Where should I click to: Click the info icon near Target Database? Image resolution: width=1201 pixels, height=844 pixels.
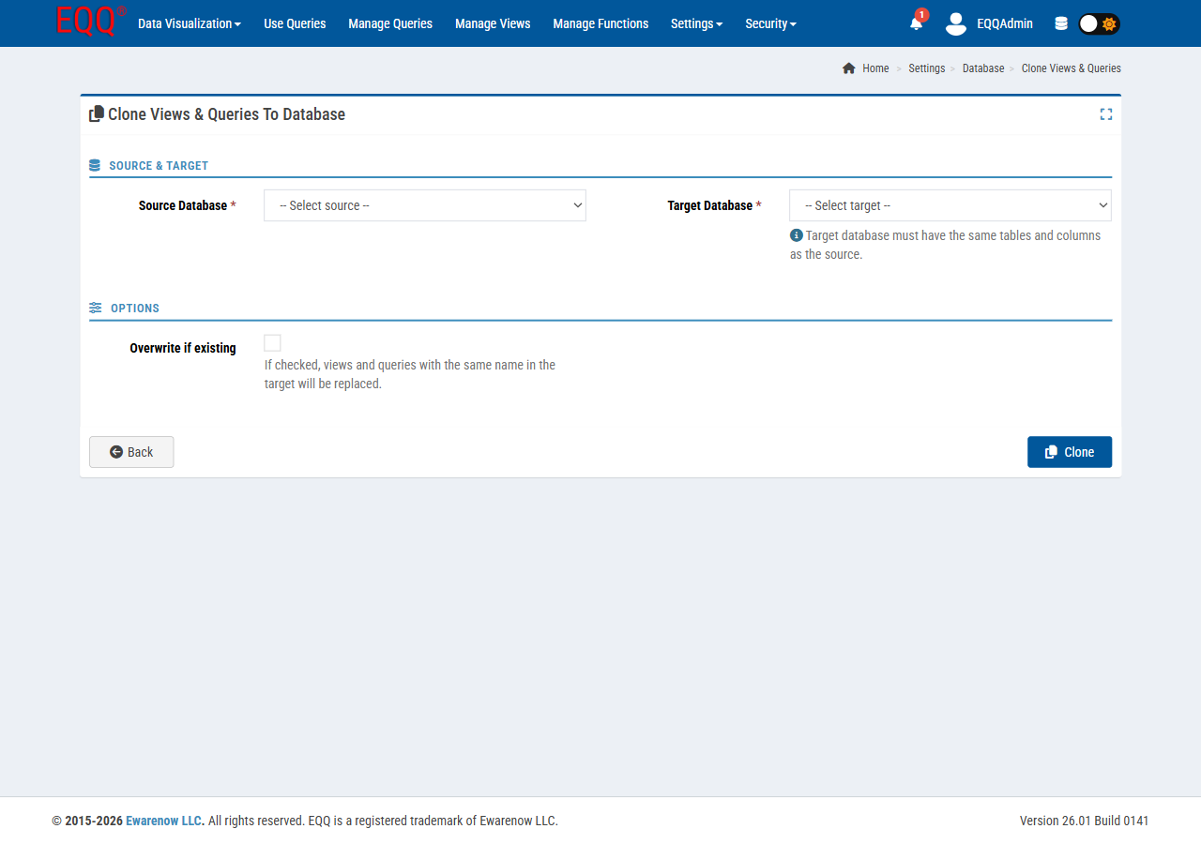click(796, 235)
